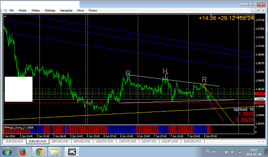Click the +14.56 orange value
This screenshot has height=157, width=268.
tap(208, 18)
